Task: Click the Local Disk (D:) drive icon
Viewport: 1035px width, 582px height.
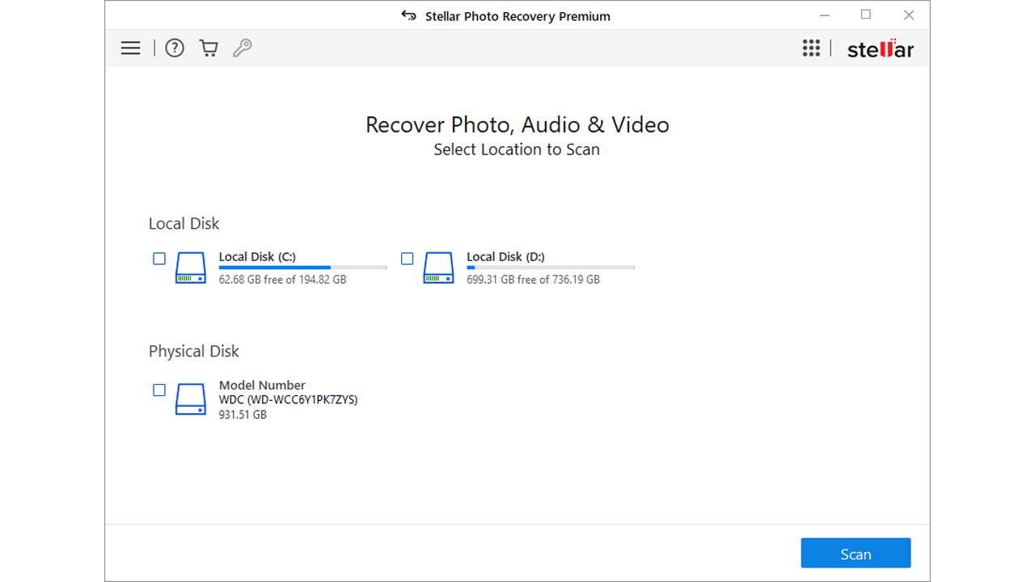Action: pyautogui.click(x=438, y=268)
